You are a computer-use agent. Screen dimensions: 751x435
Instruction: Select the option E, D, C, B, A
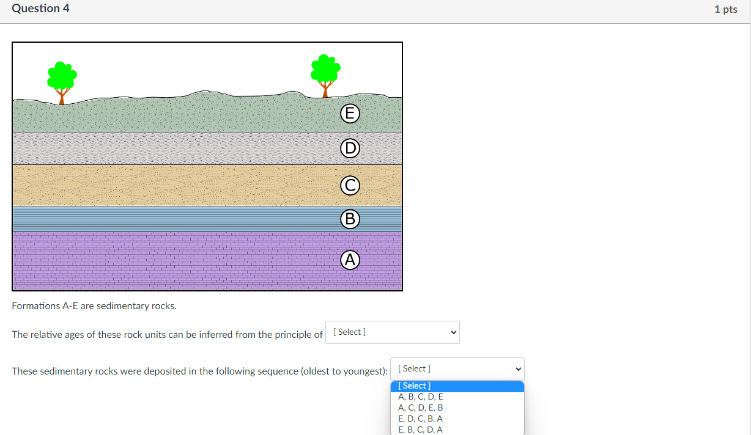click(420, 419)
